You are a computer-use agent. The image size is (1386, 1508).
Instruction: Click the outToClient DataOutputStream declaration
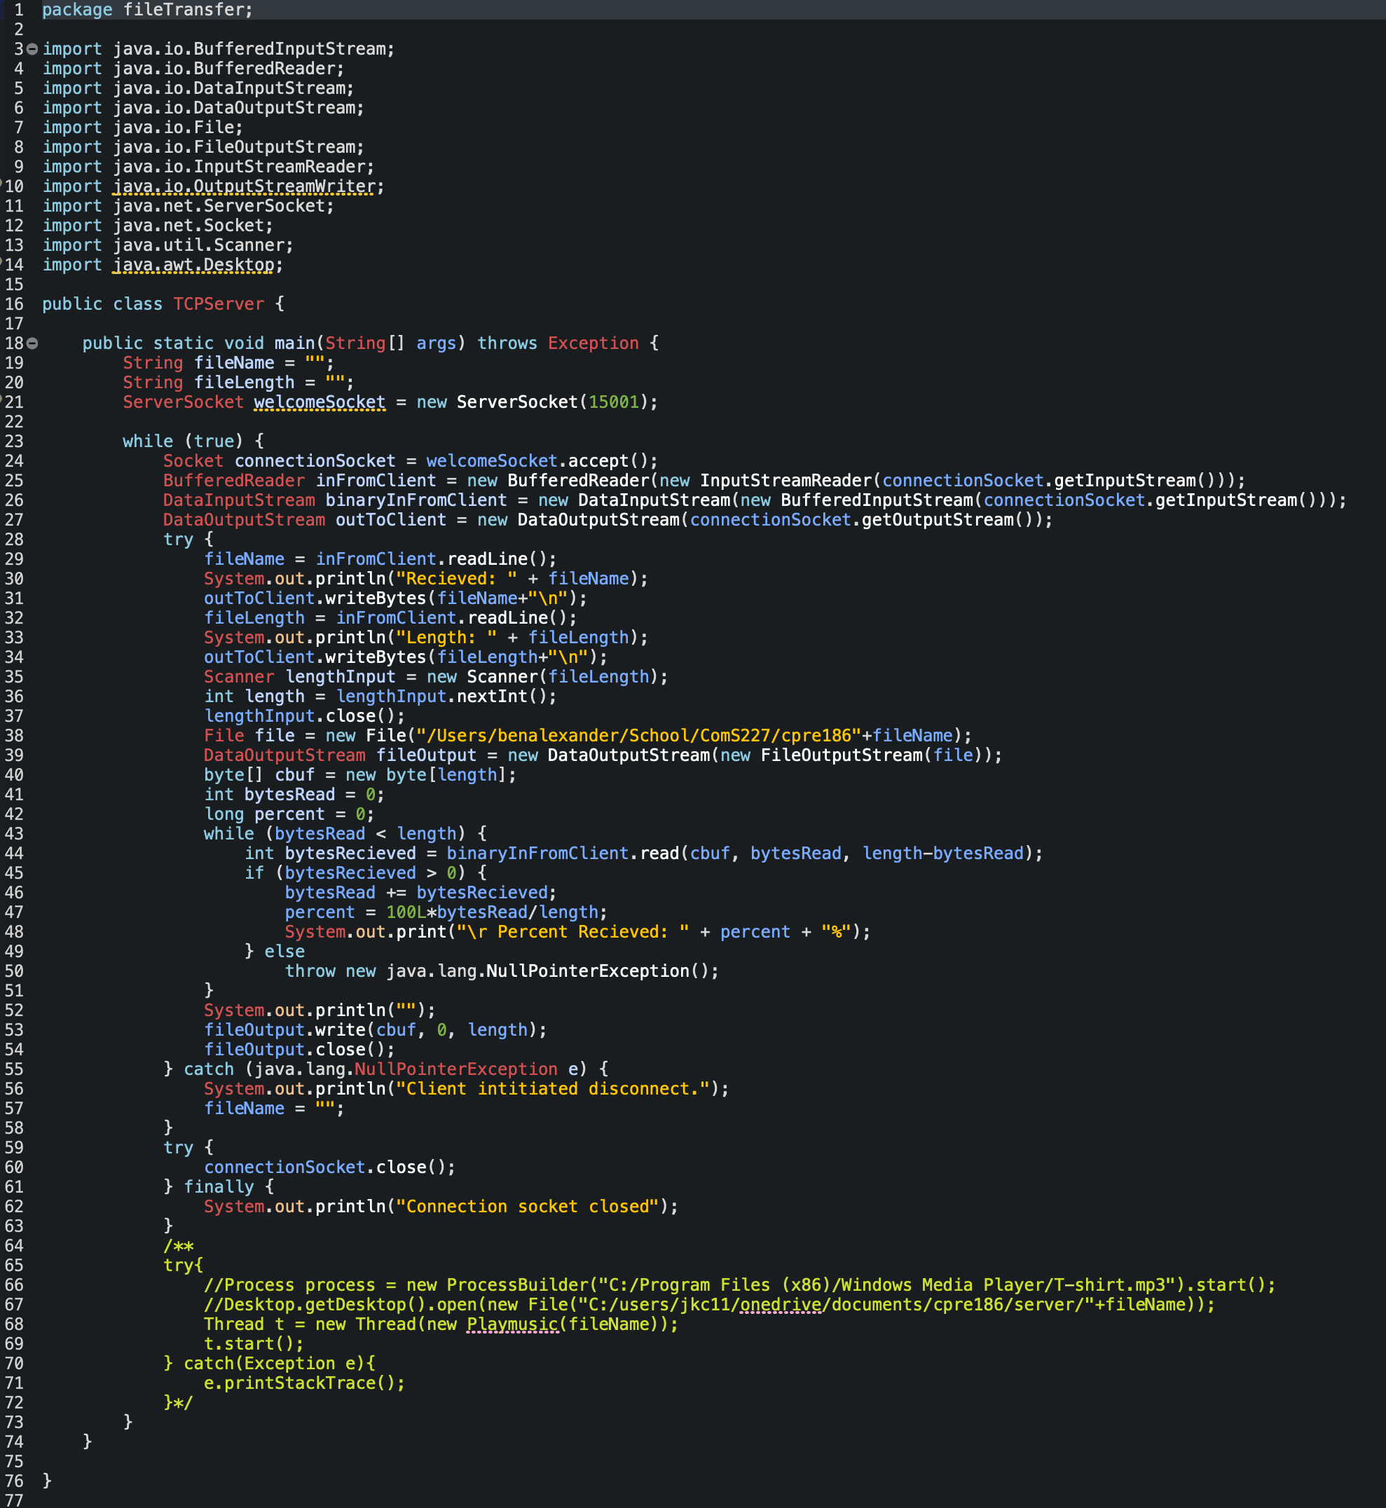click(x=608, y=520)
